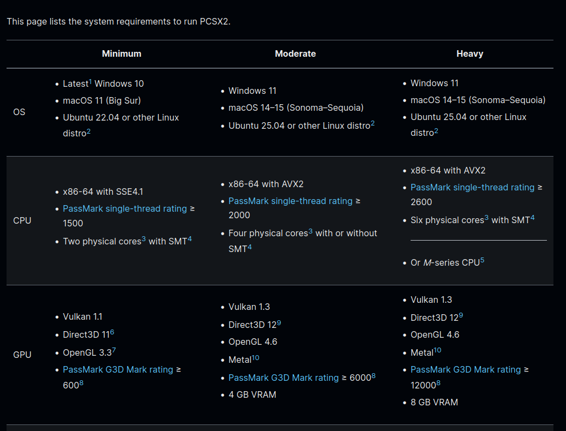Follow footnote 2 in Moderate OS Ubuntu entry
The image size is (566, 431).
point(373,123)
